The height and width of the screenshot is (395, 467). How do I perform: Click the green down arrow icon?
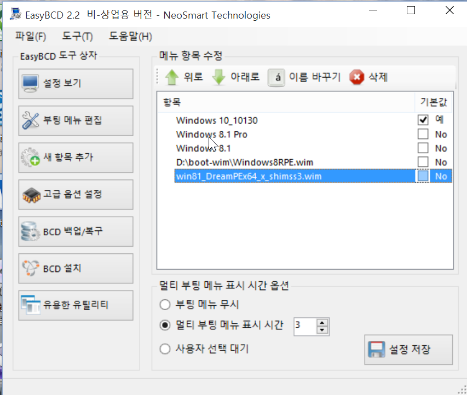tap(218, 77)
